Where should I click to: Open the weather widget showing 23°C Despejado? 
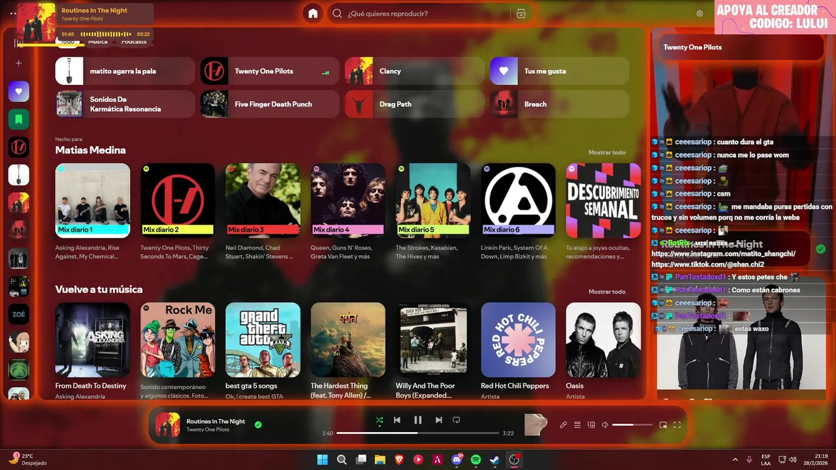pyautogui.click(x=27, y=460)
